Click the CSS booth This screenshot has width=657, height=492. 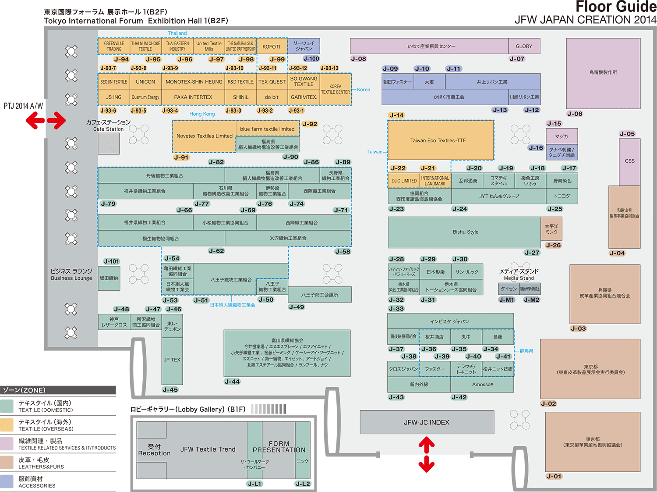coord(629,161)
